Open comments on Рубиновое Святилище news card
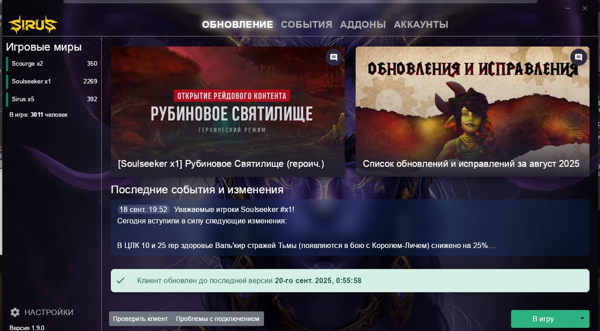Screen dimensions: 600x331 [x=334, y=57]
